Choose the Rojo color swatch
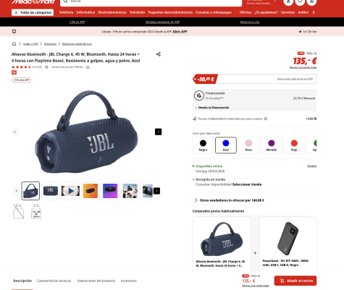The image size is (344, 290). 294,145
